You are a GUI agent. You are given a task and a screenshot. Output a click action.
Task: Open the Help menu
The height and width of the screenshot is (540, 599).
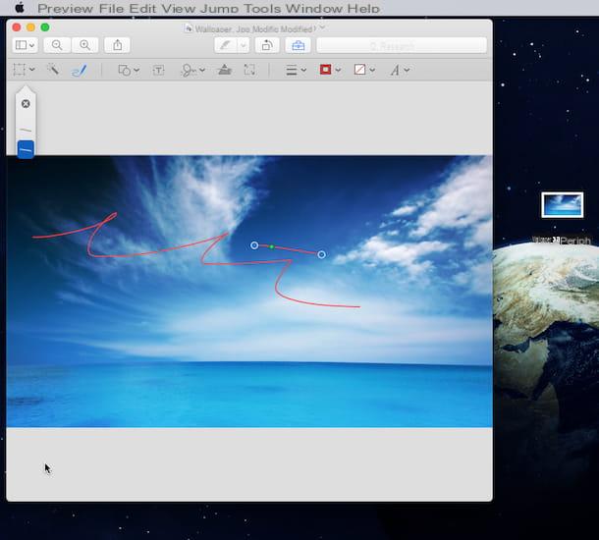click(363, 9)
